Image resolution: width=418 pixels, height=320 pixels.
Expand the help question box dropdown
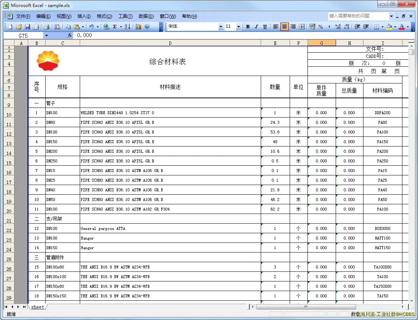391,16
